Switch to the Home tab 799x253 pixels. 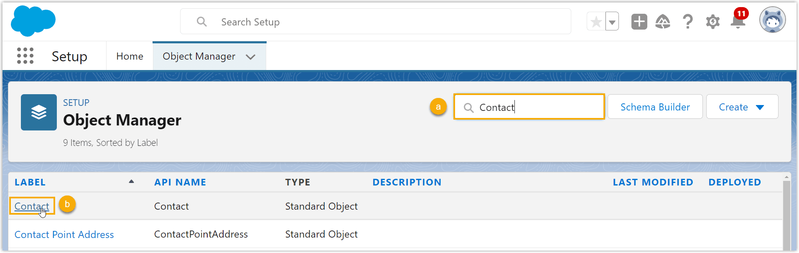(130, 56)
